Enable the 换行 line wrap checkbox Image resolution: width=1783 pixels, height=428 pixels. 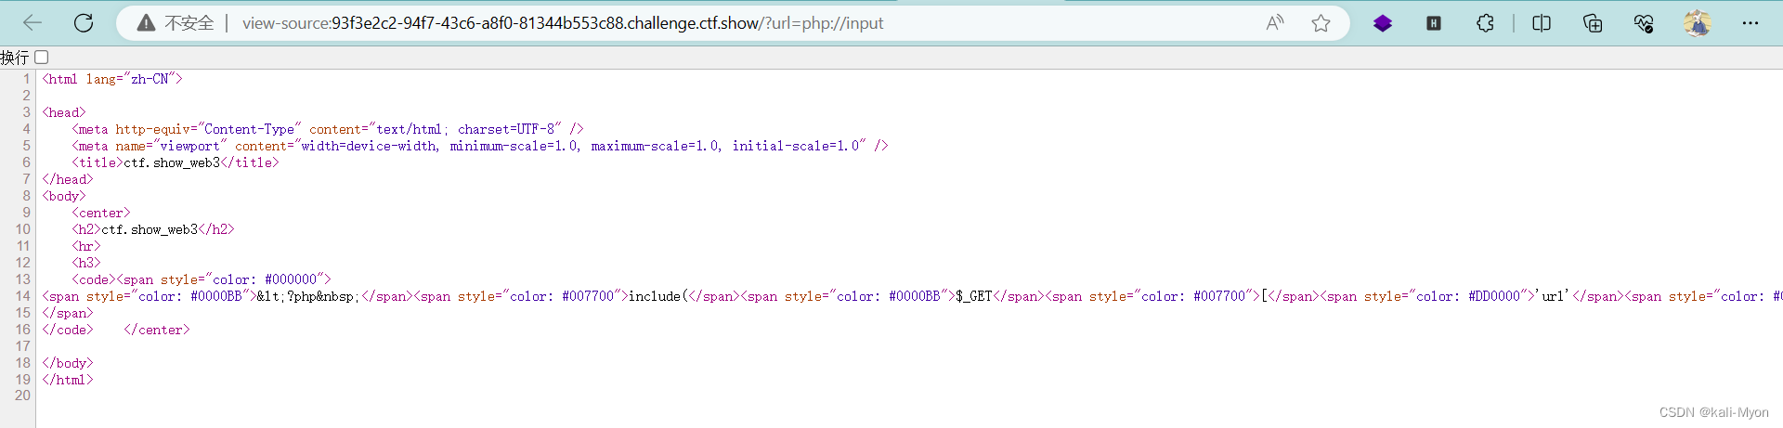41,58
